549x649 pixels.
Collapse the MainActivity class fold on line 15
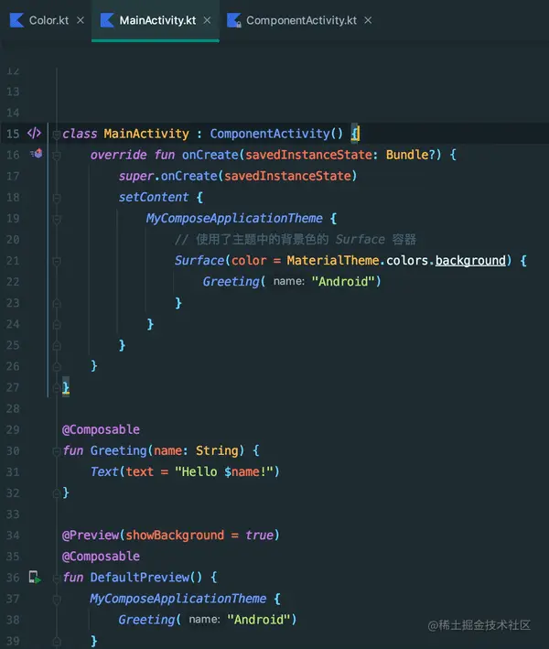tap(56, 135)
